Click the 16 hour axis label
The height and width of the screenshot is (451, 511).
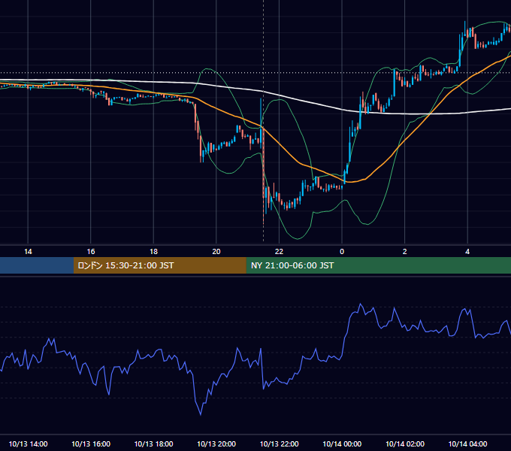91,252
